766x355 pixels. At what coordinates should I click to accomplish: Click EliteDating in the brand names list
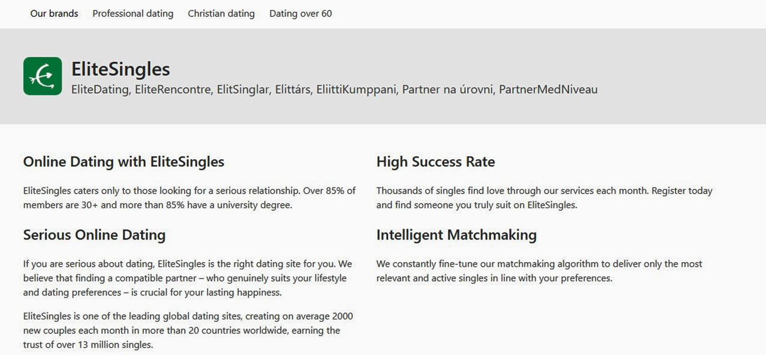[x=100, y=90]
